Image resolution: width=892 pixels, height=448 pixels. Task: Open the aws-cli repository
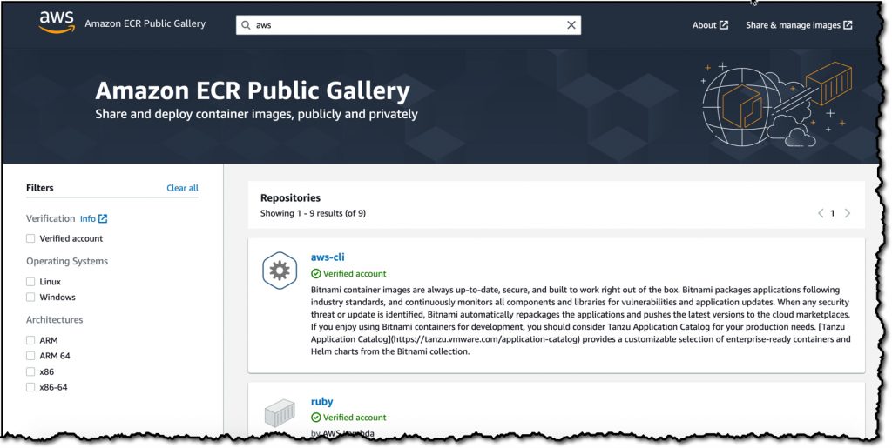[328, 257]
